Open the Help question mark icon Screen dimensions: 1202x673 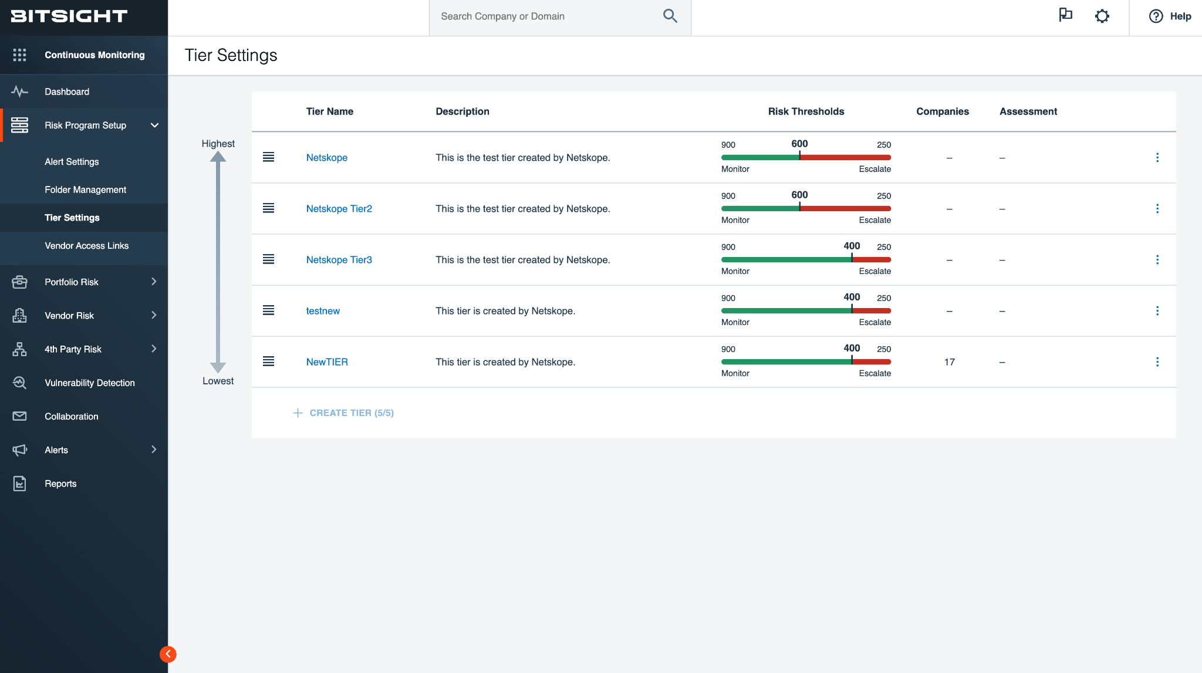[1156, 16]
